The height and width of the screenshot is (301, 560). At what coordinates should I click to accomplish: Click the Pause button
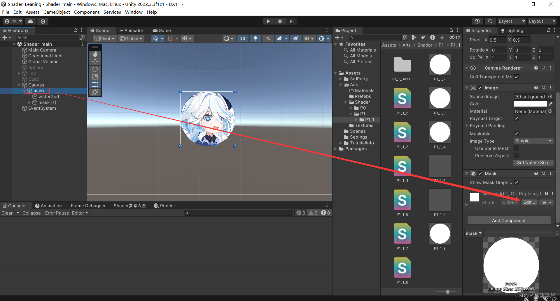(x=280, y=21)
